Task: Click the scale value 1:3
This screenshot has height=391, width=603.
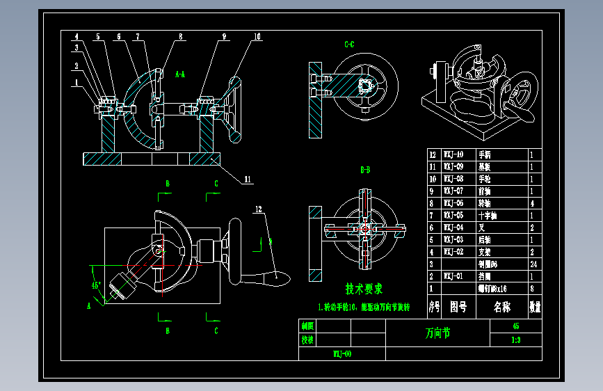Action: 515,340
